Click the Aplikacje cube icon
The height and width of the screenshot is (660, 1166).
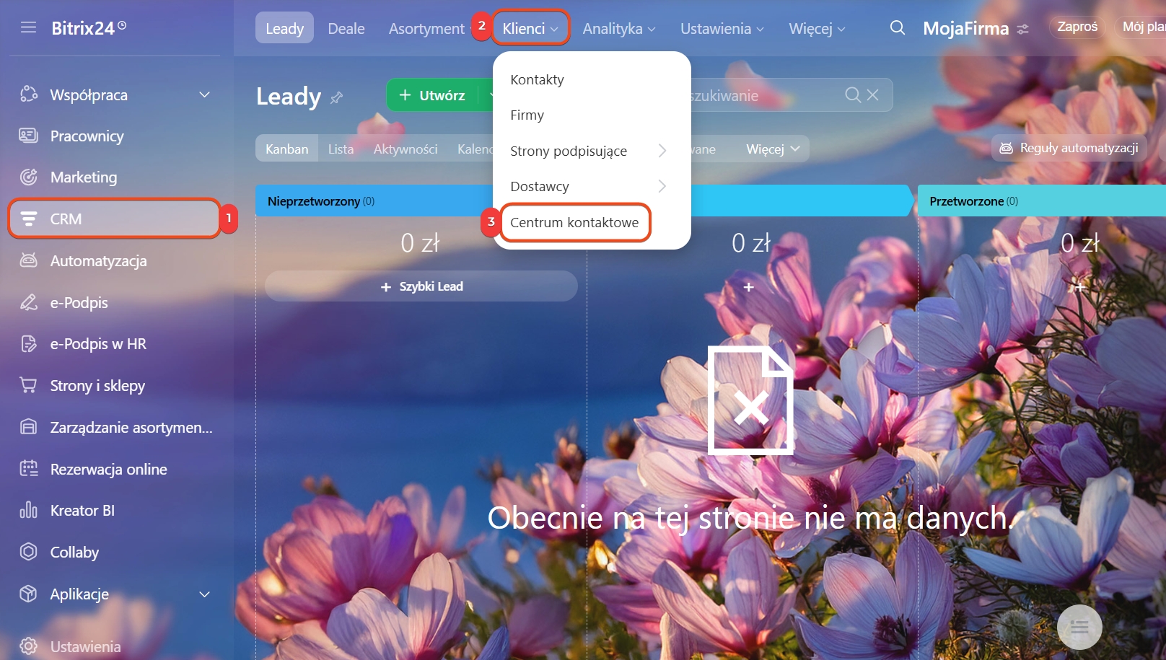click(x=28, y=594)
